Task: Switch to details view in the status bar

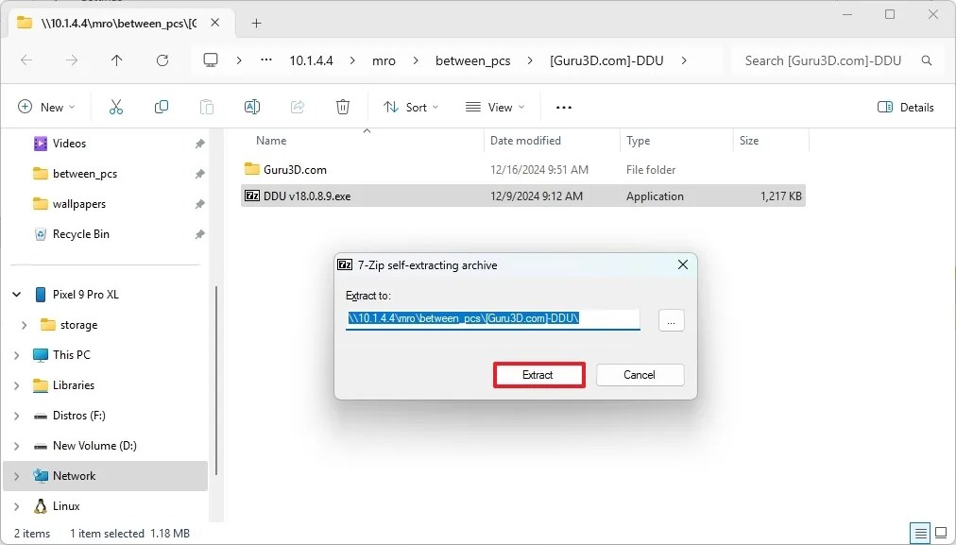Action: (921, 534)
